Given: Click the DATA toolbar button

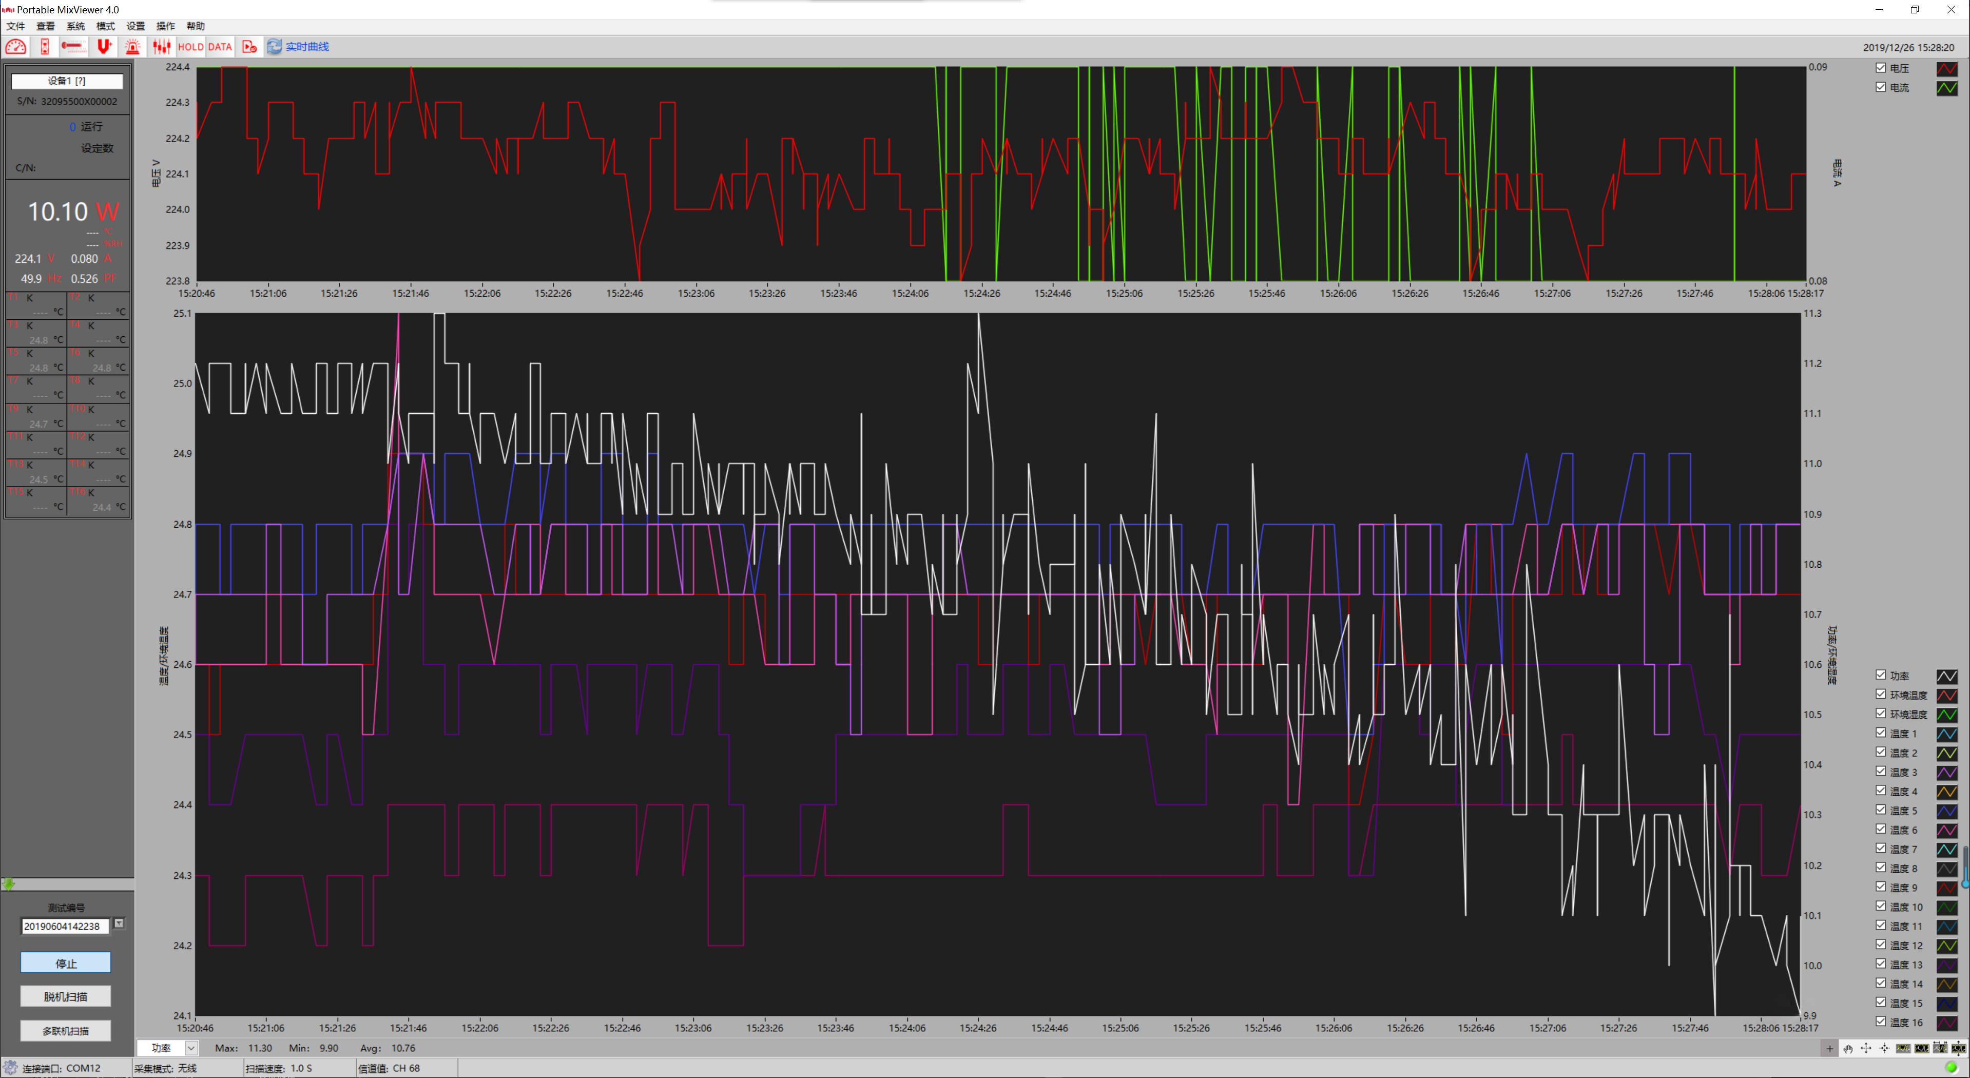Looking at the screenshot, I should (x=220, y=47).
